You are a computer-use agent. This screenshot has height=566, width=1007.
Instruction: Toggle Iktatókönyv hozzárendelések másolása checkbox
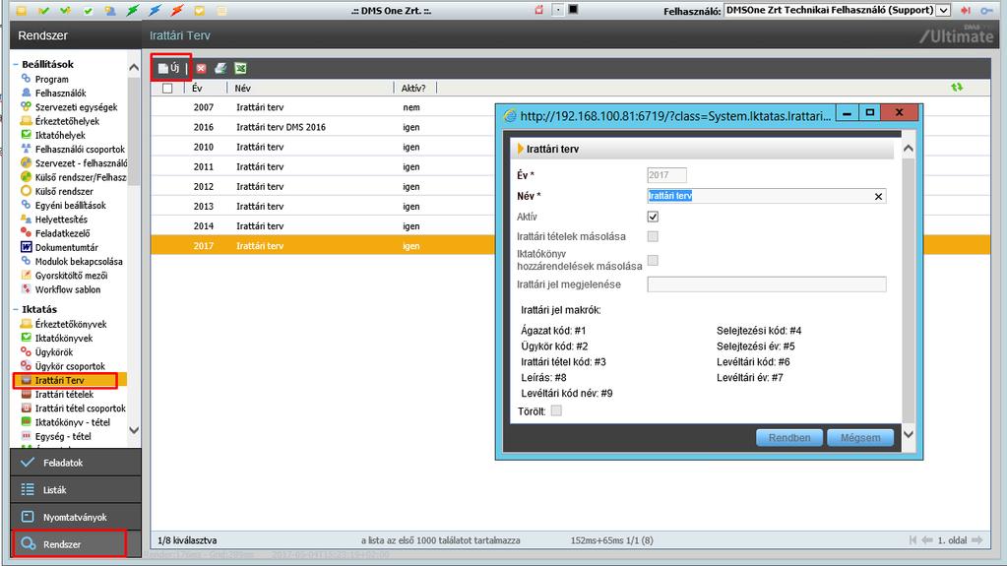tap(654, 260)
